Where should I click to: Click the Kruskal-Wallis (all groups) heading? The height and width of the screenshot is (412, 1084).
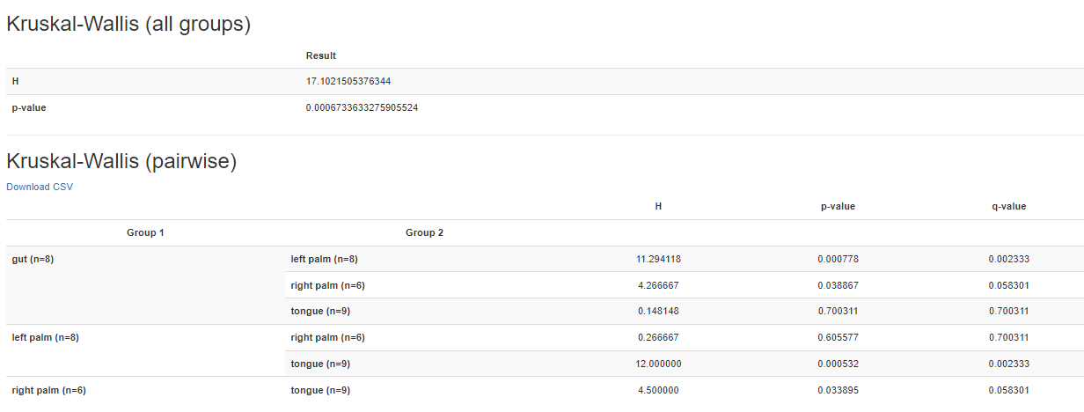coord(128,25)
